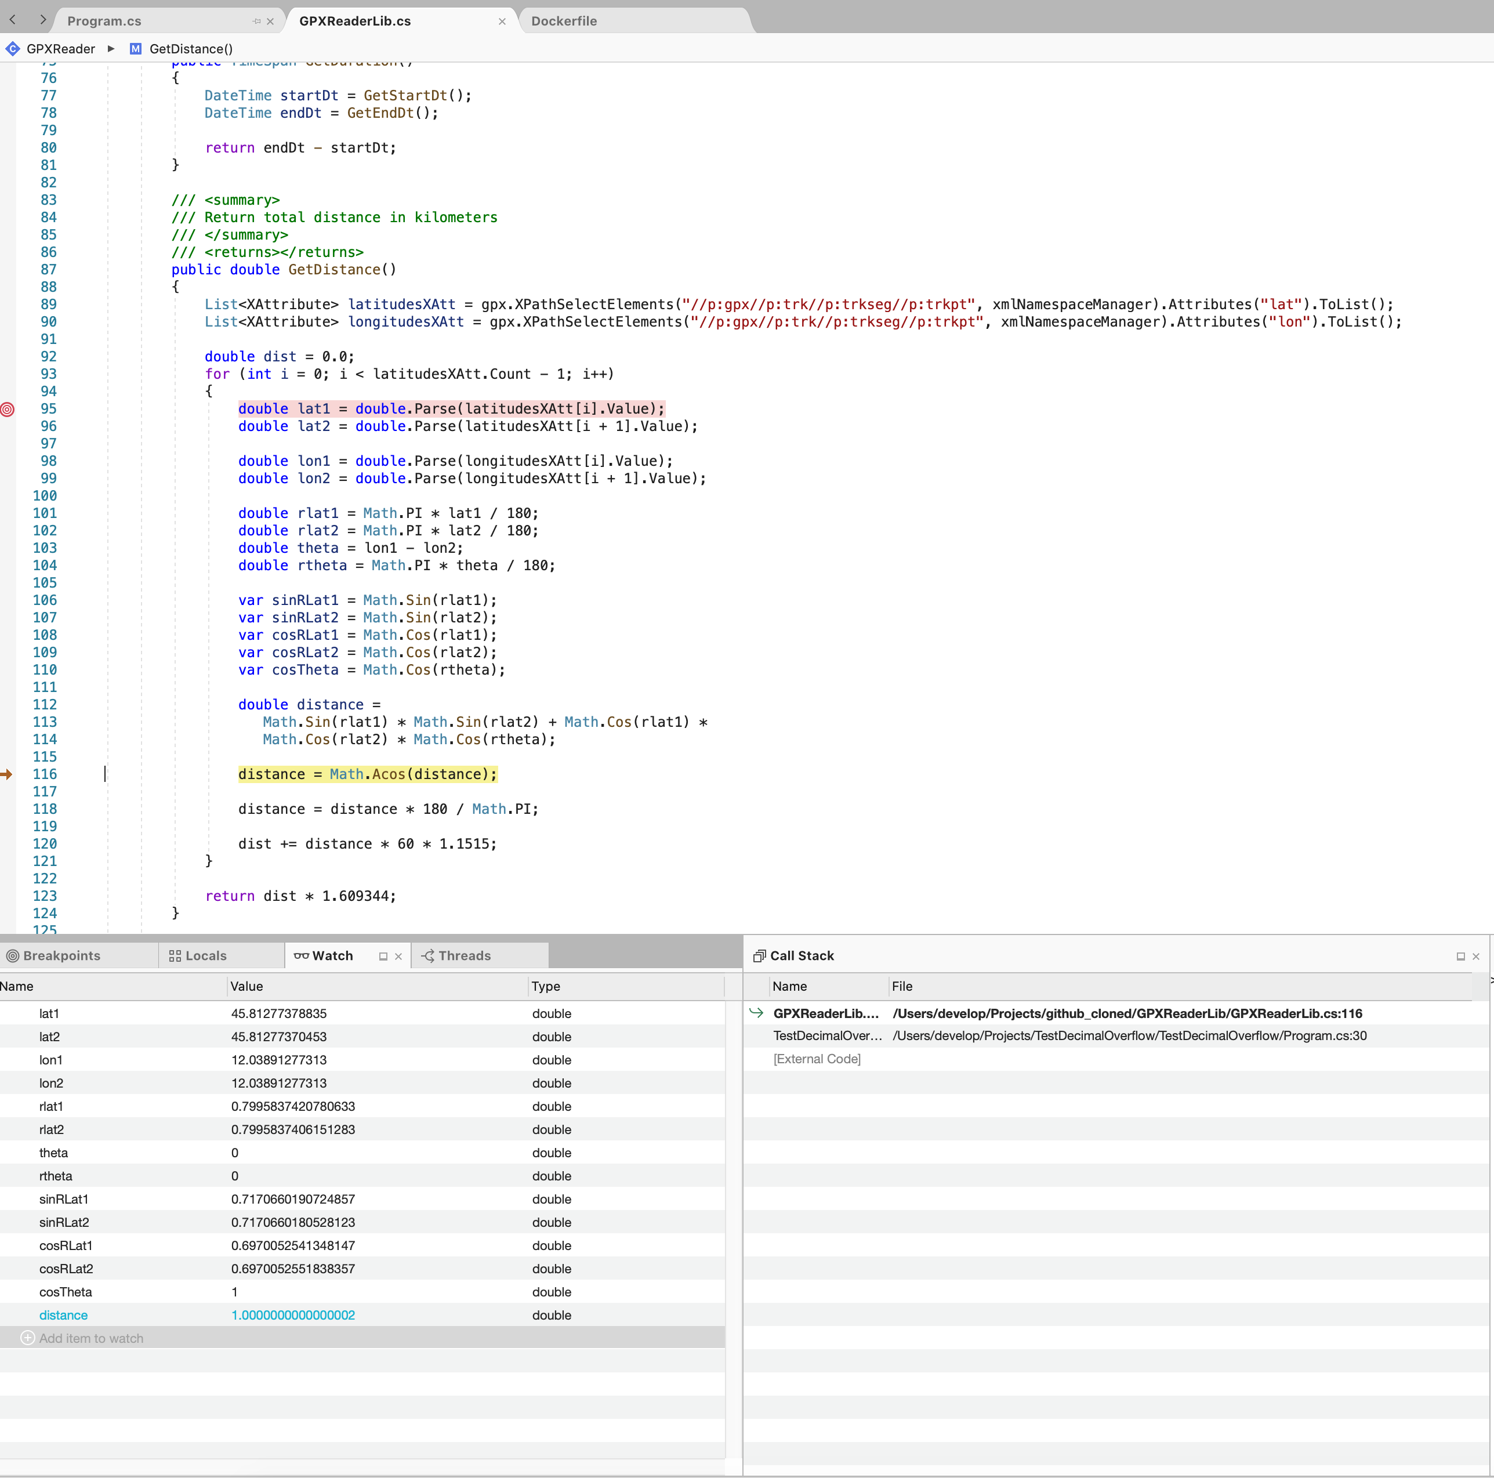The image size is (1494, 1478).
Task: Click the GetDistance method icon in breadcrumb
Action: (136, 49)
